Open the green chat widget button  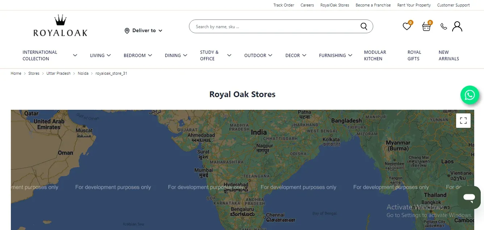(469, 198)
